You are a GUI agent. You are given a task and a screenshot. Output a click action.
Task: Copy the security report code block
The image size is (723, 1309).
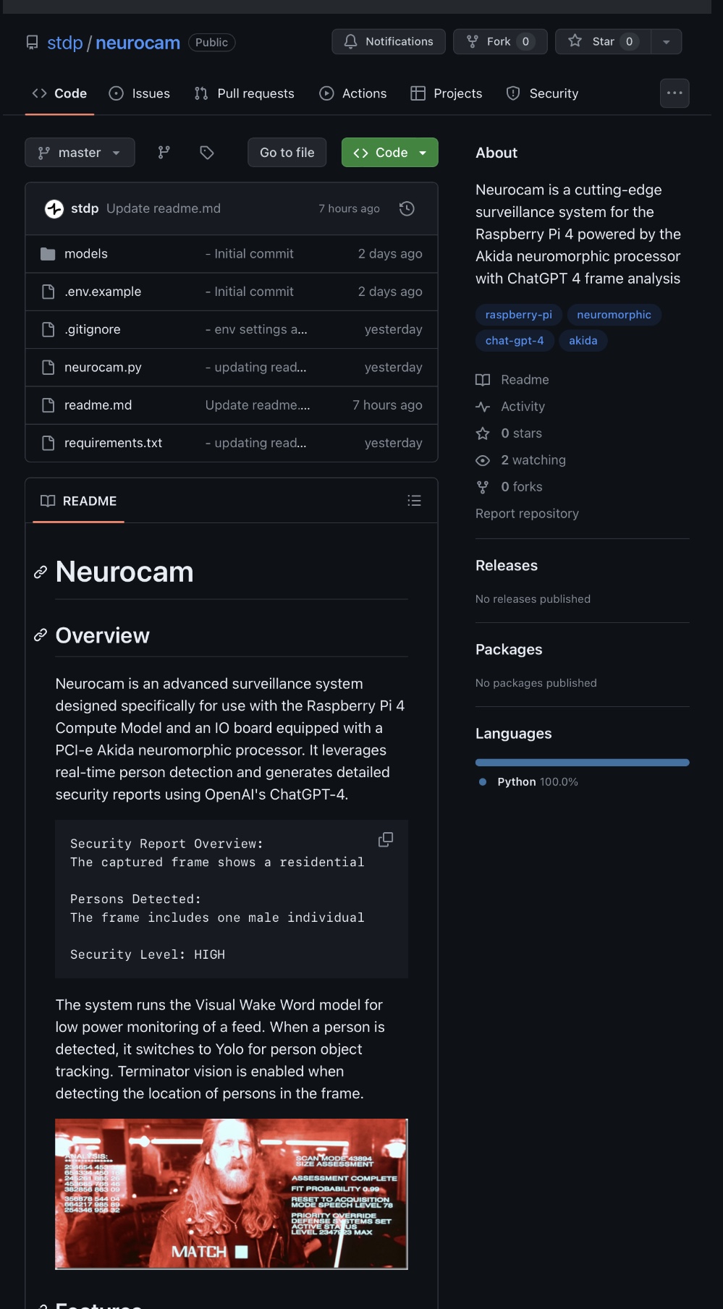(386, 839)
